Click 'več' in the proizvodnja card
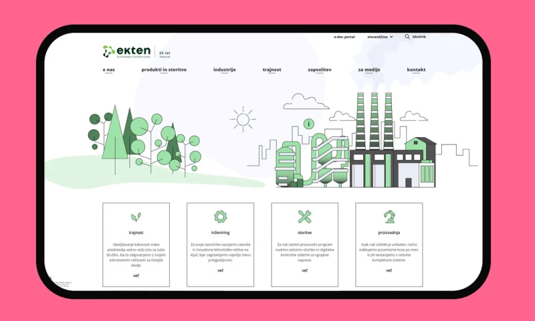Viewport: 535px width, 321px height. [x=389, y=271]
